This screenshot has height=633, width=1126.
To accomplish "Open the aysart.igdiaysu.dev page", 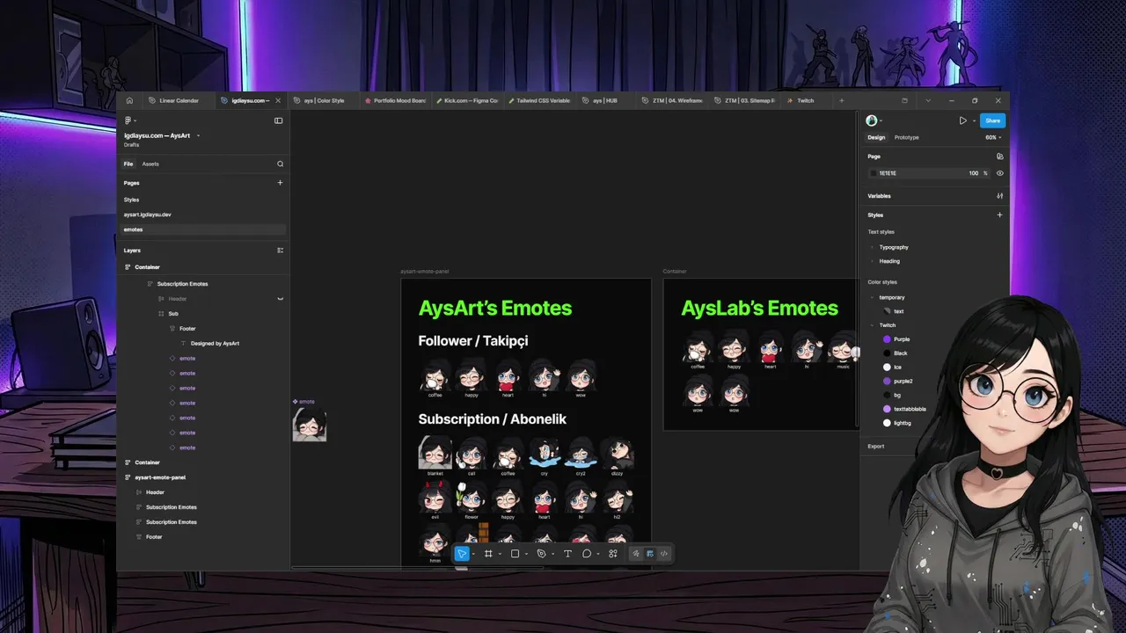I will coord(148,215).
